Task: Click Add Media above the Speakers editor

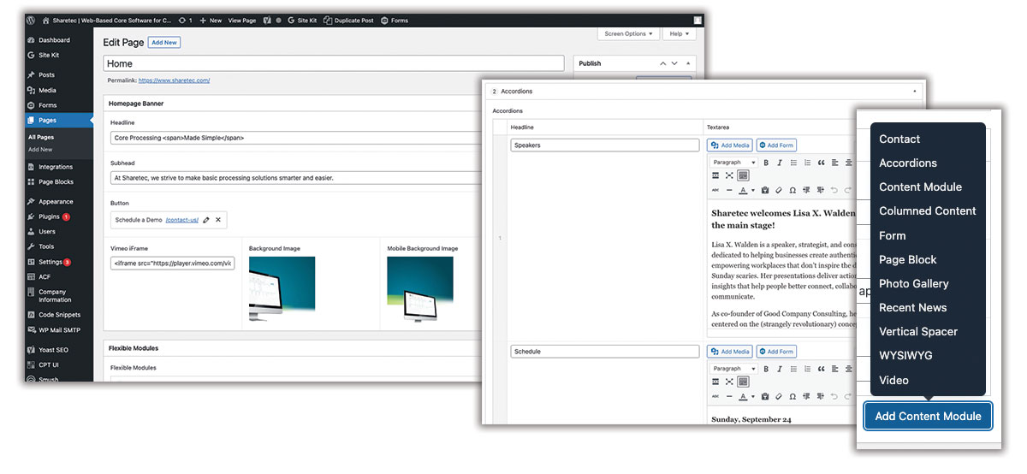Action: [x=729, y=145]
